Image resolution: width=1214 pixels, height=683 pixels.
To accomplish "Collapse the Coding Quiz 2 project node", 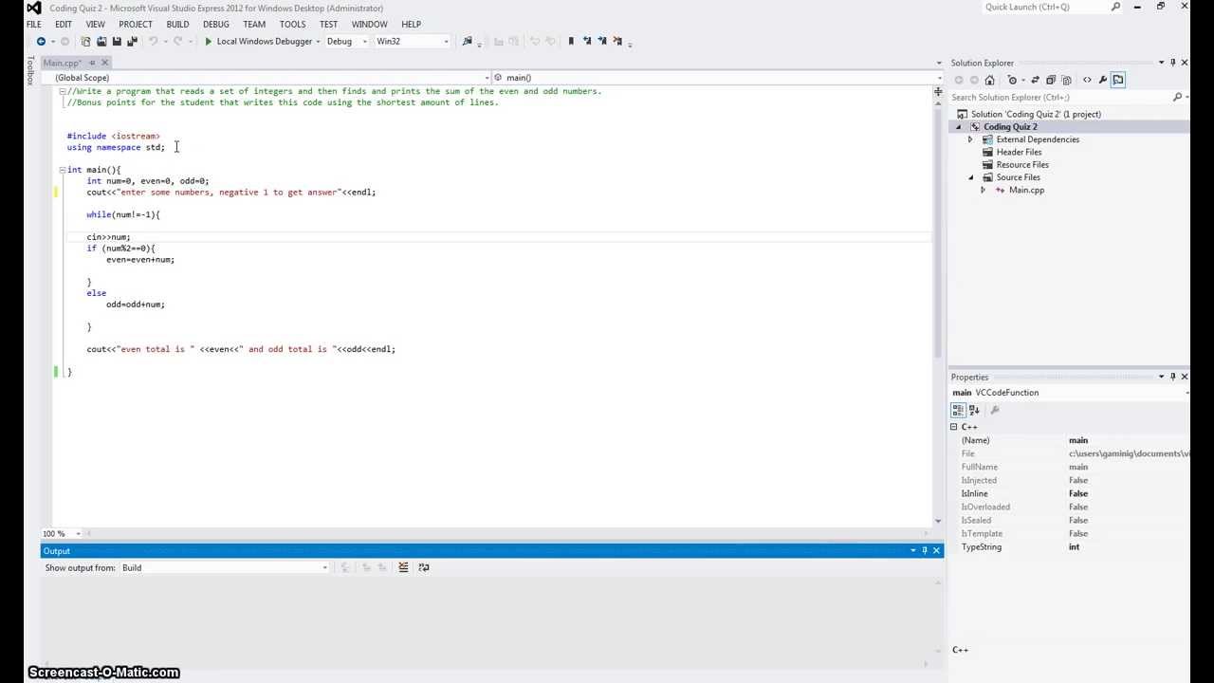I will (x=958, y=127).
